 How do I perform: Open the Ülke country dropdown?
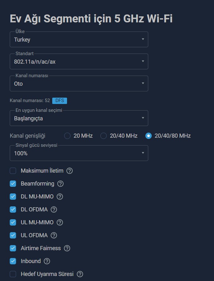(x=79, y=39)
